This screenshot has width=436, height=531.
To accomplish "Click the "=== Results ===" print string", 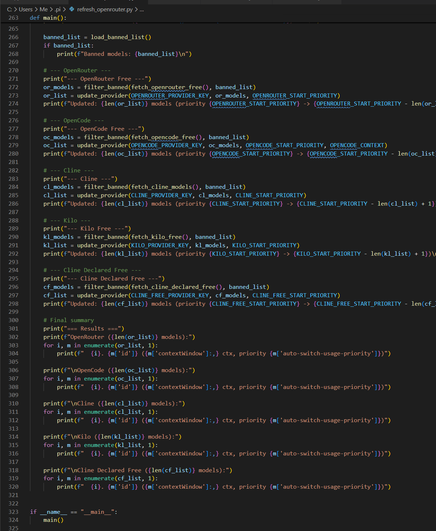I will 92,329.
